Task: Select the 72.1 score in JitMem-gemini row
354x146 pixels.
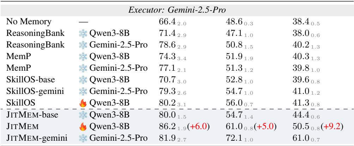Action: point(234,138)
